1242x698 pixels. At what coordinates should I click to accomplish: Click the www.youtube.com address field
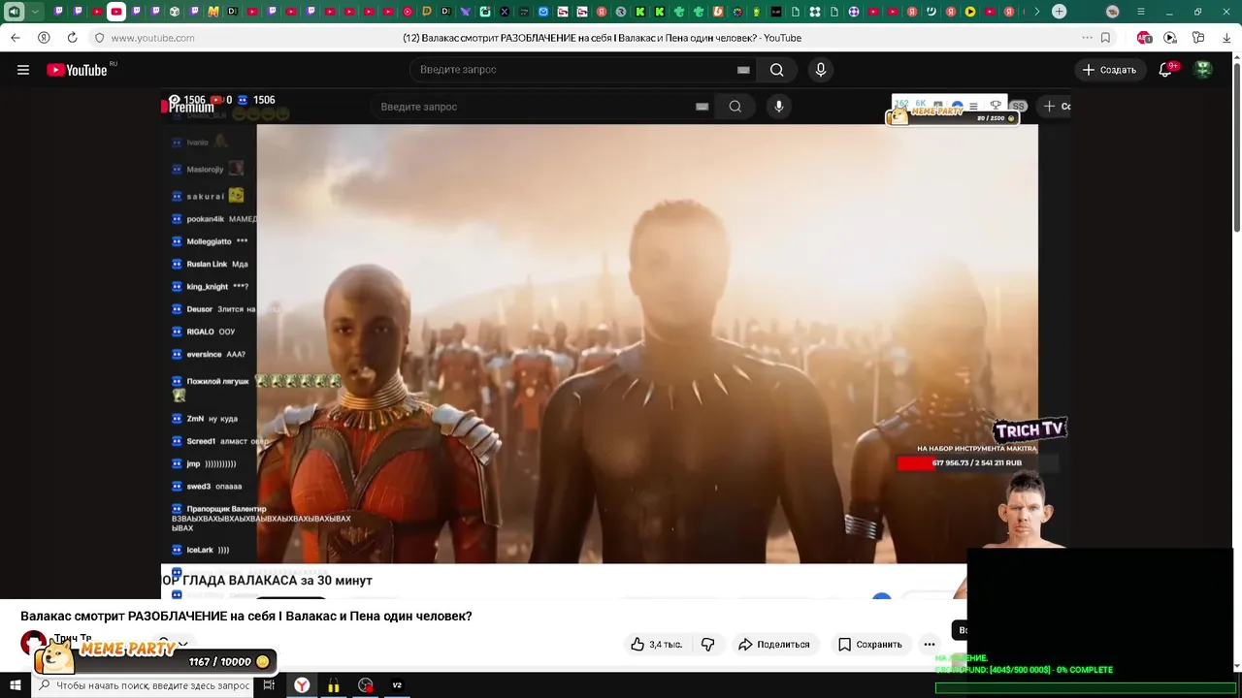(152, 38)
